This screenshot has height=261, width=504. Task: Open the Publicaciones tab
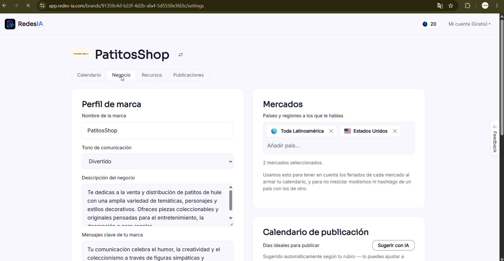point(189,75)
